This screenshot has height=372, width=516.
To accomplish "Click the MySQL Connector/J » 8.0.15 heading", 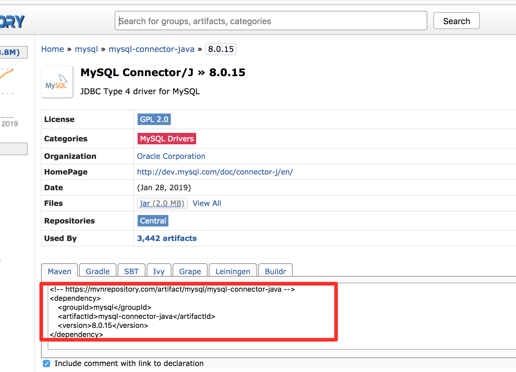I will pyautogui.click(x=163, y=72).
